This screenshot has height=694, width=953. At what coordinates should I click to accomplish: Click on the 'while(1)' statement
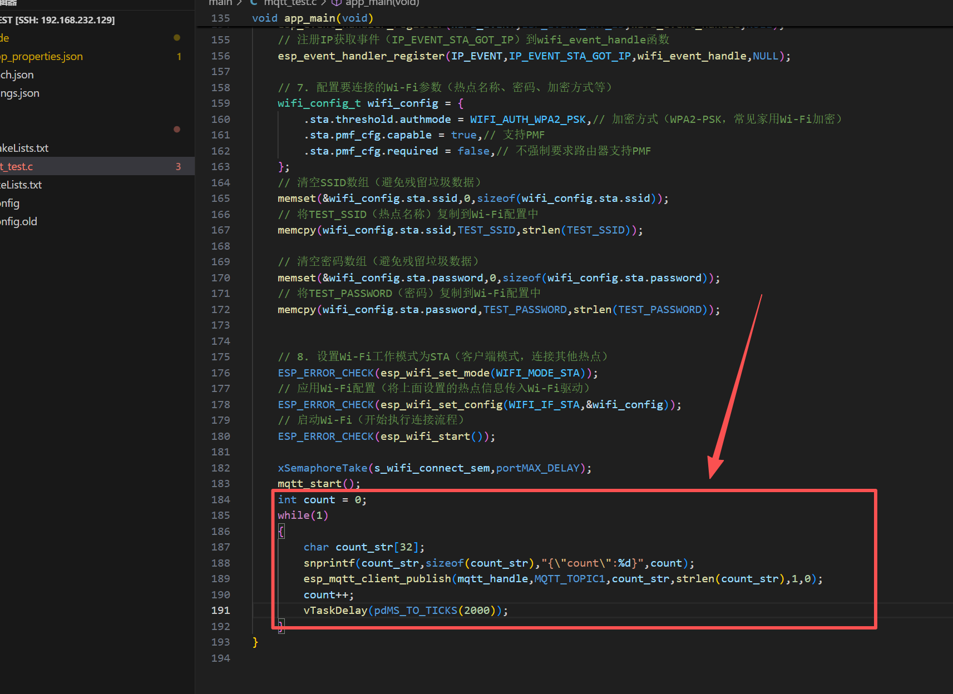click(x=303, y=515)
